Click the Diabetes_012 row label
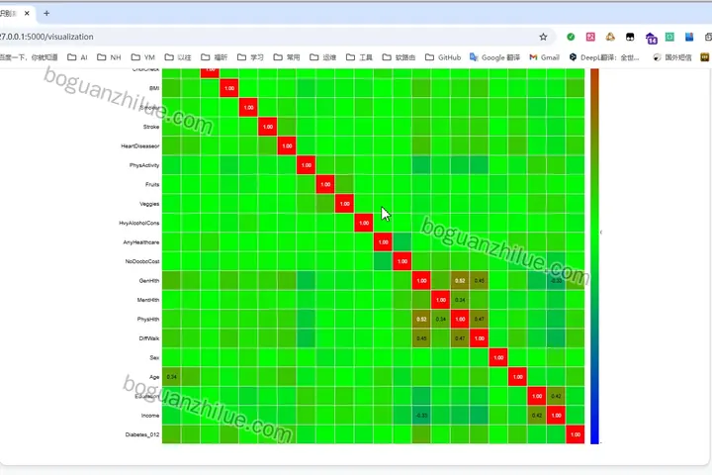The image size is (712, 475). tap(142, 434)
